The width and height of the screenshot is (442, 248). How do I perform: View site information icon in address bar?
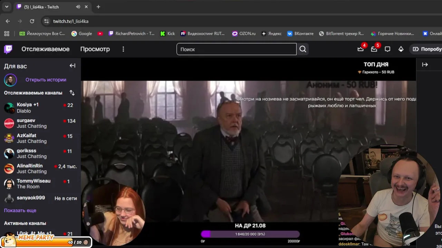point(46,21)
